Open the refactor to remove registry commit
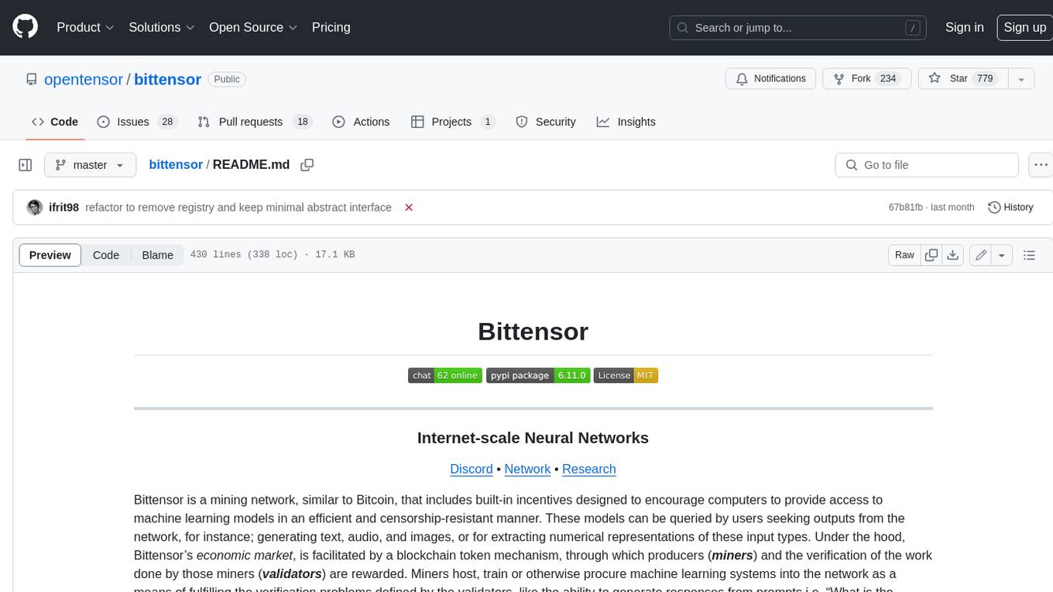Image resolution: width=1053 pixels, height=592 pixels. click(x=238, y=208)
